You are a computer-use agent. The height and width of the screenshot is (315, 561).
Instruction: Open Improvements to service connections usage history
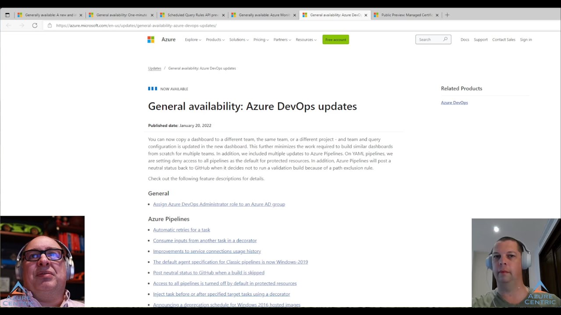207,251
